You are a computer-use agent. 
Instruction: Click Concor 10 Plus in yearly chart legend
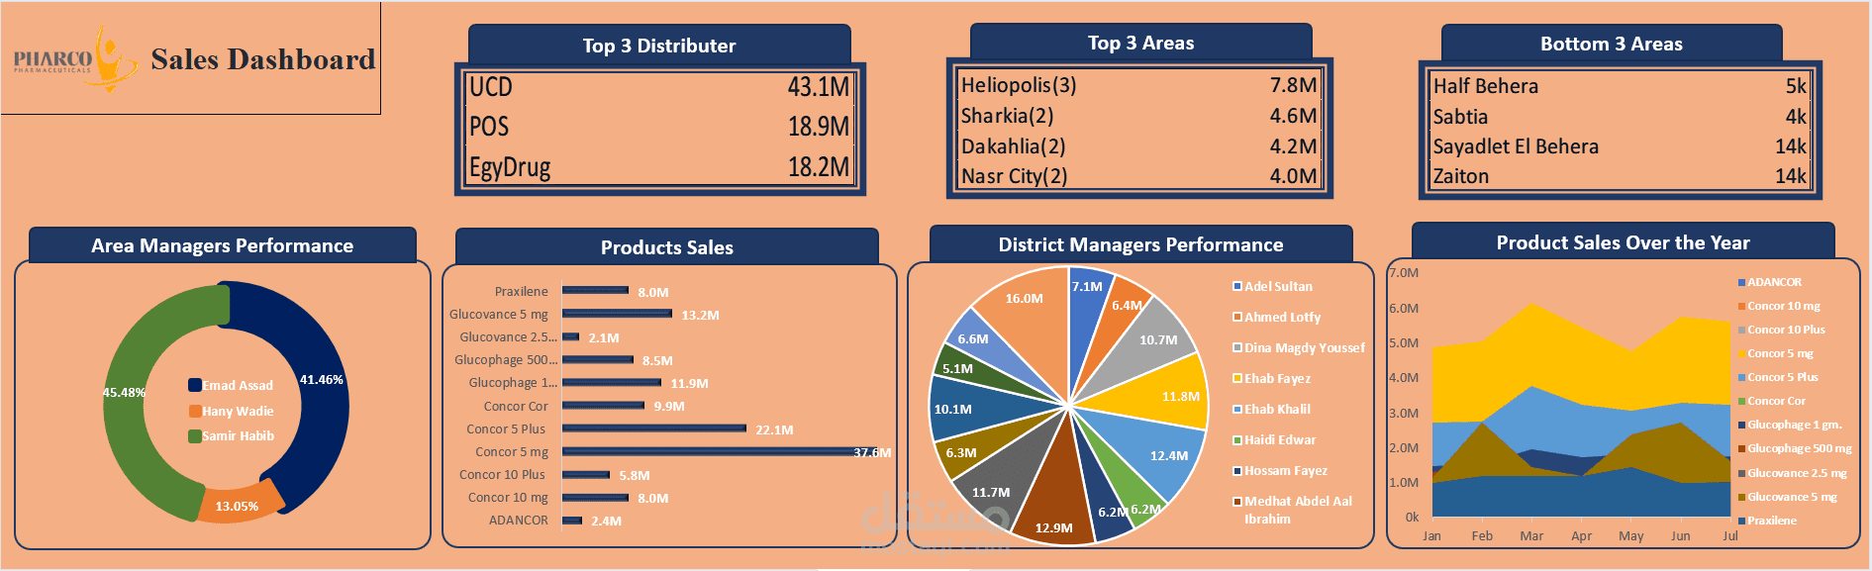(1781, 330)
